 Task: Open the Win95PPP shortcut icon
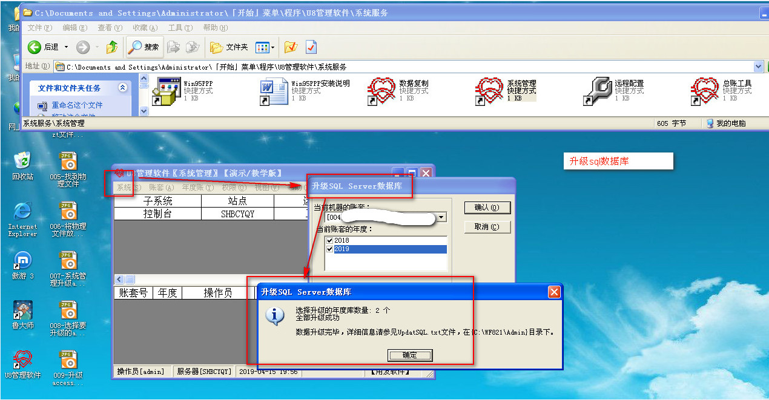click(x=167, y=91)
